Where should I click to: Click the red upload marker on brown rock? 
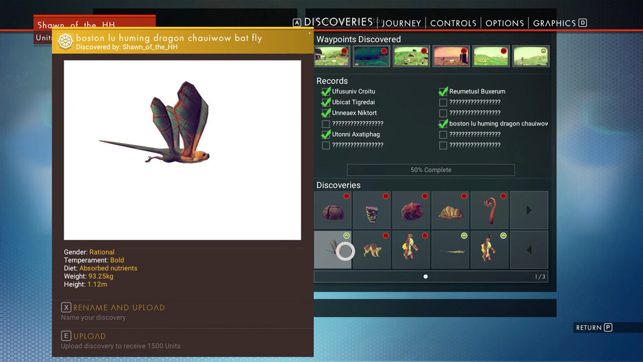[347, 196]
